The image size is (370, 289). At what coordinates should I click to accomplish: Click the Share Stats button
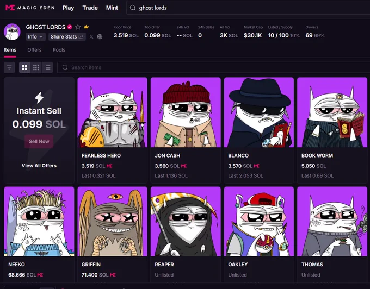(67, 37)
